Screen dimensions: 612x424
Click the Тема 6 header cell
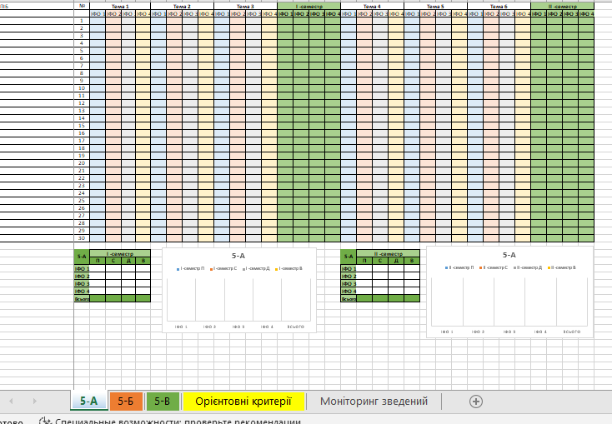(499, 7)
